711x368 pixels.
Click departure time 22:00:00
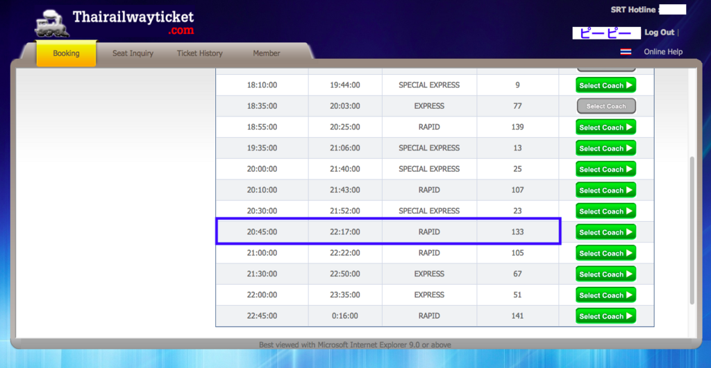pyautogui.click(x=262, y=295)
